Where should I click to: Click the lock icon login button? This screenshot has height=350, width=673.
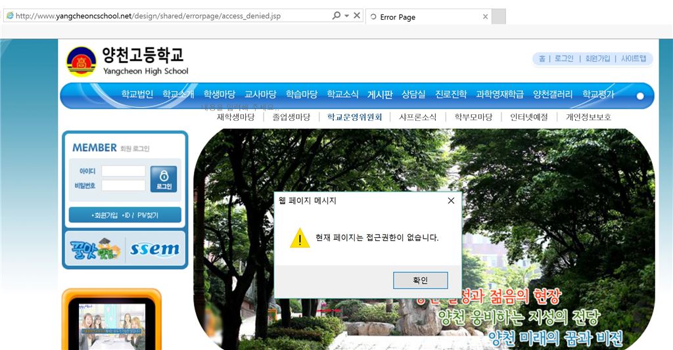tap(163, 179)
